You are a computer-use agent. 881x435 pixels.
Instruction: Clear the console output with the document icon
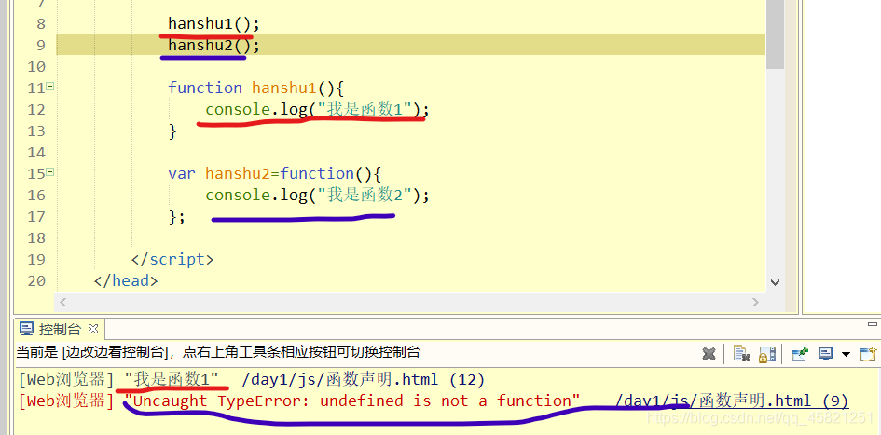point(742,354)
